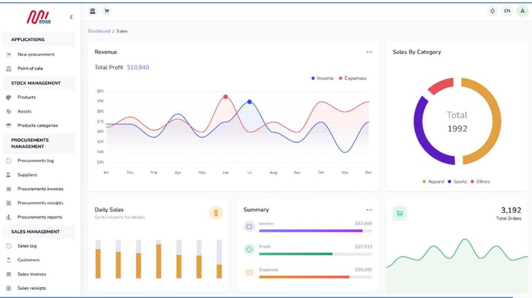Click the shopping cart icon in top toolbar

(x=107, y=11)
